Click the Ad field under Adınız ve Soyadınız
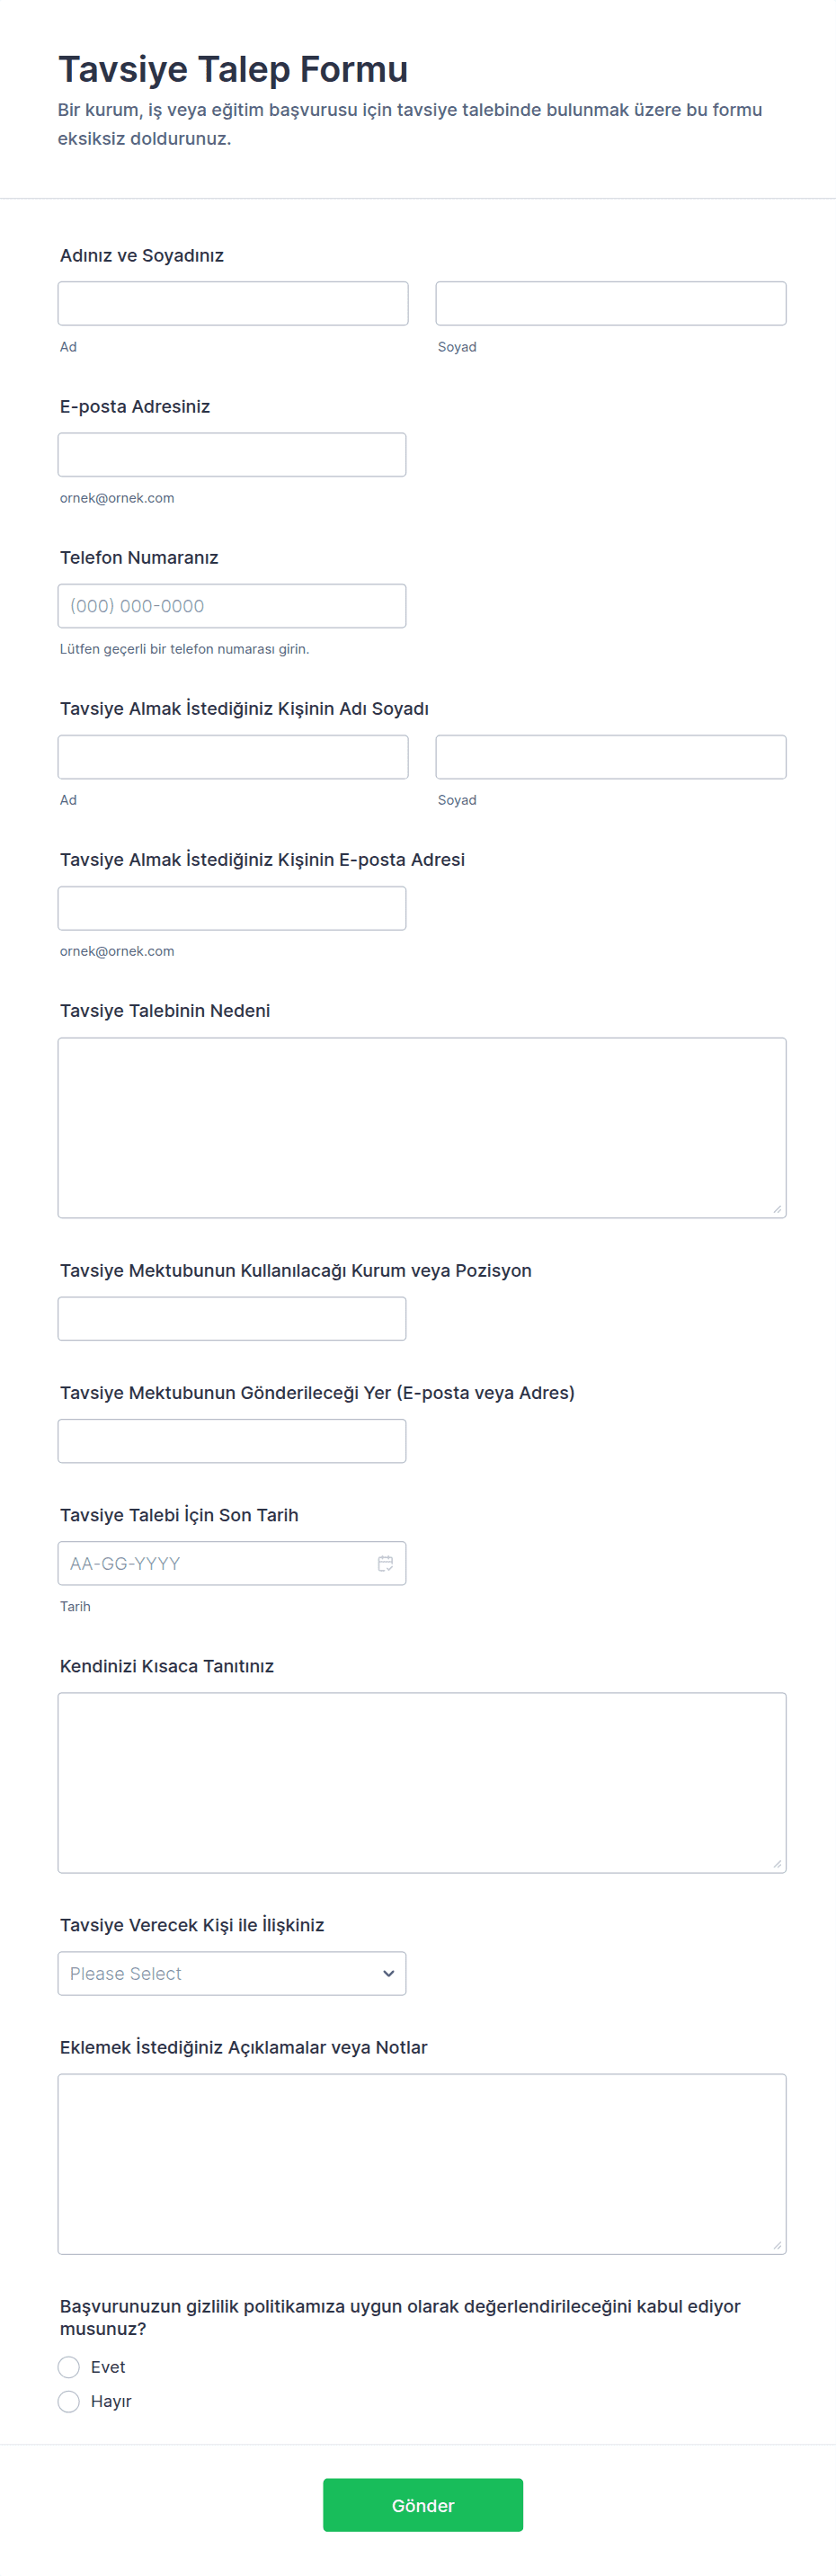Screen dimensions: 836x2576 [233, 303]
